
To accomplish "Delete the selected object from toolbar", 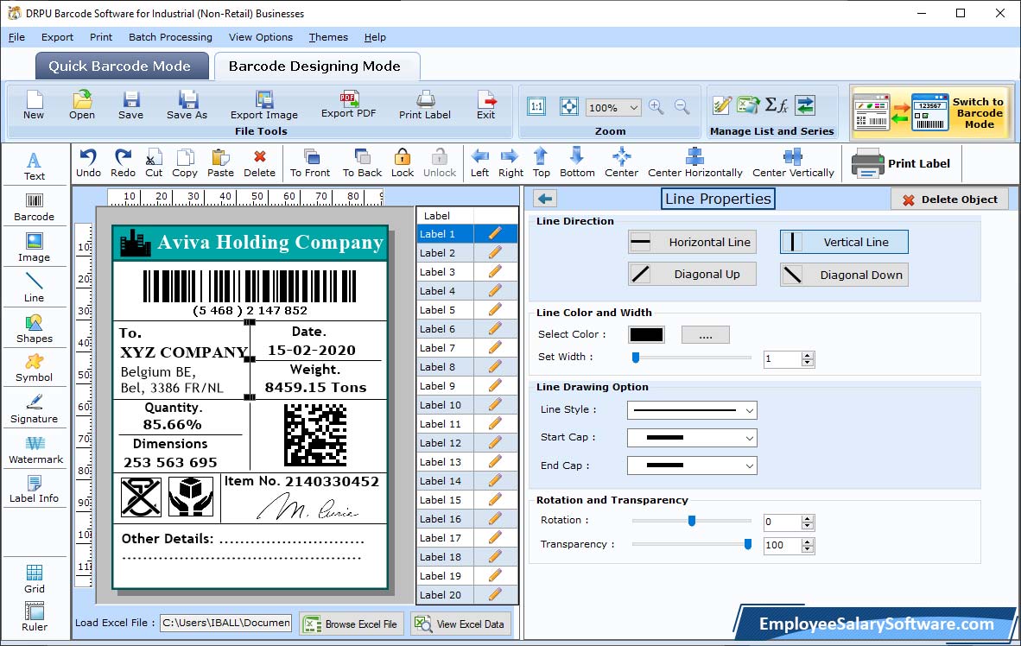I will [x=259, y=163].
